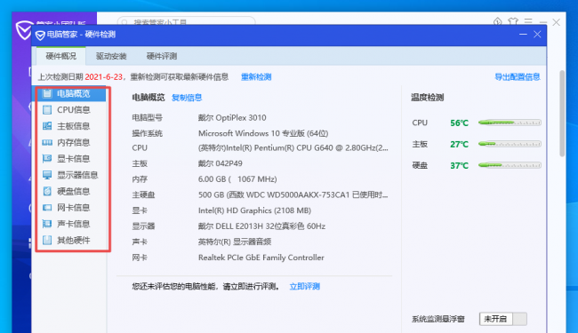
Task: Click the skin shirt icon in background window
Action: (513, 21)
